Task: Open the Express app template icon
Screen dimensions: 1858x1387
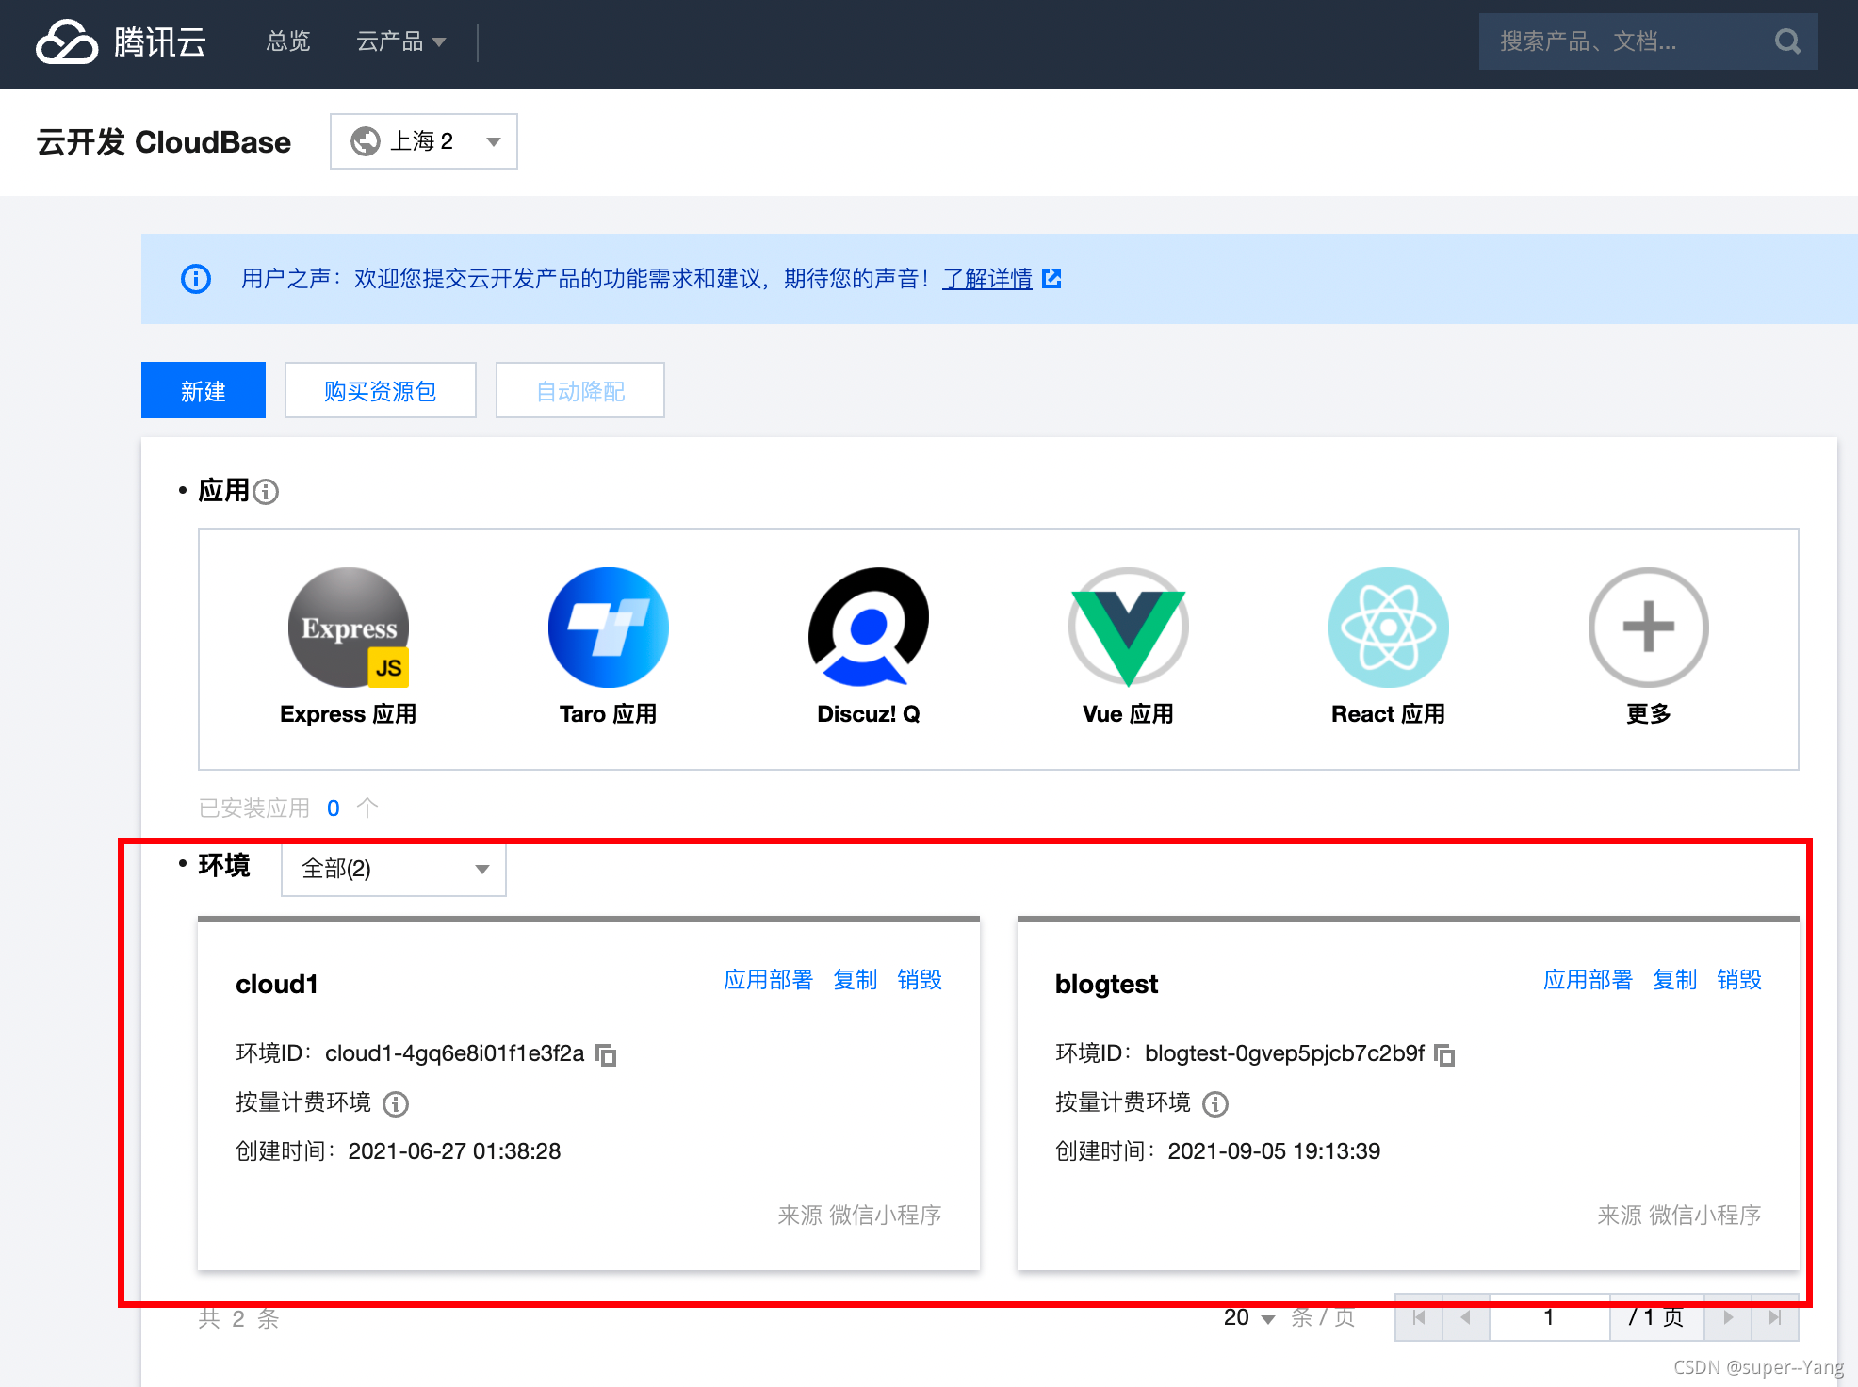Action: pos(349,628)
